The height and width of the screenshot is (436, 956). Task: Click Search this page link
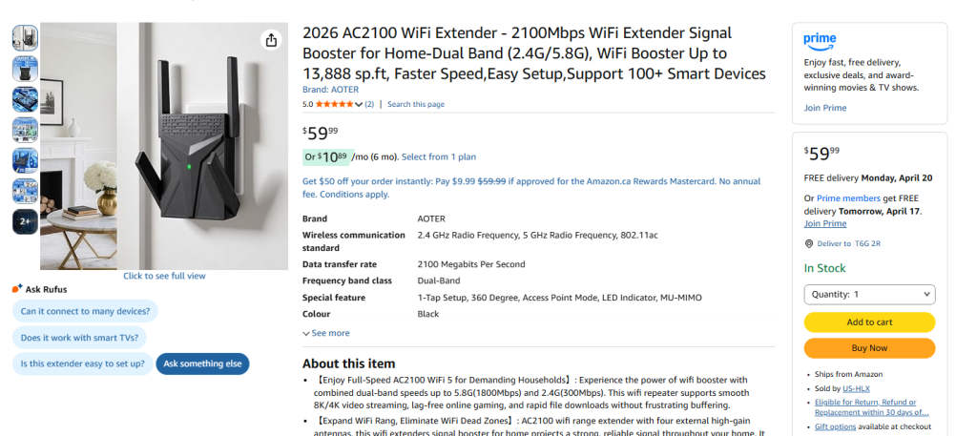click(416, 104)
